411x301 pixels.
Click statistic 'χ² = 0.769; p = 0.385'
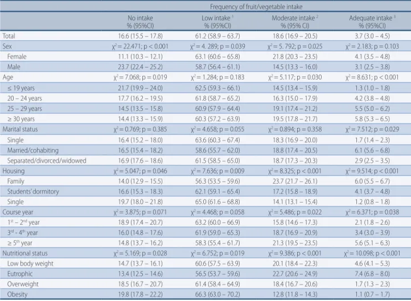tap(140, 129)
